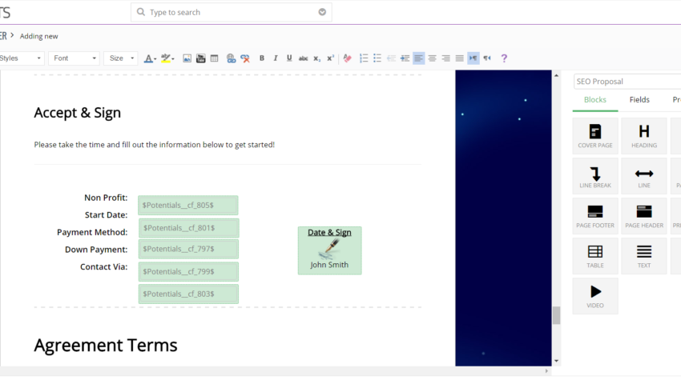This screenshot has width=681, height=388.
Task: Add a Line block
Action: pos(644,176)
